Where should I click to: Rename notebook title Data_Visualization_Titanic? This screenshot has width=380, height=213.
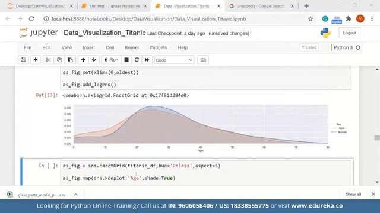tap(104, 33)
